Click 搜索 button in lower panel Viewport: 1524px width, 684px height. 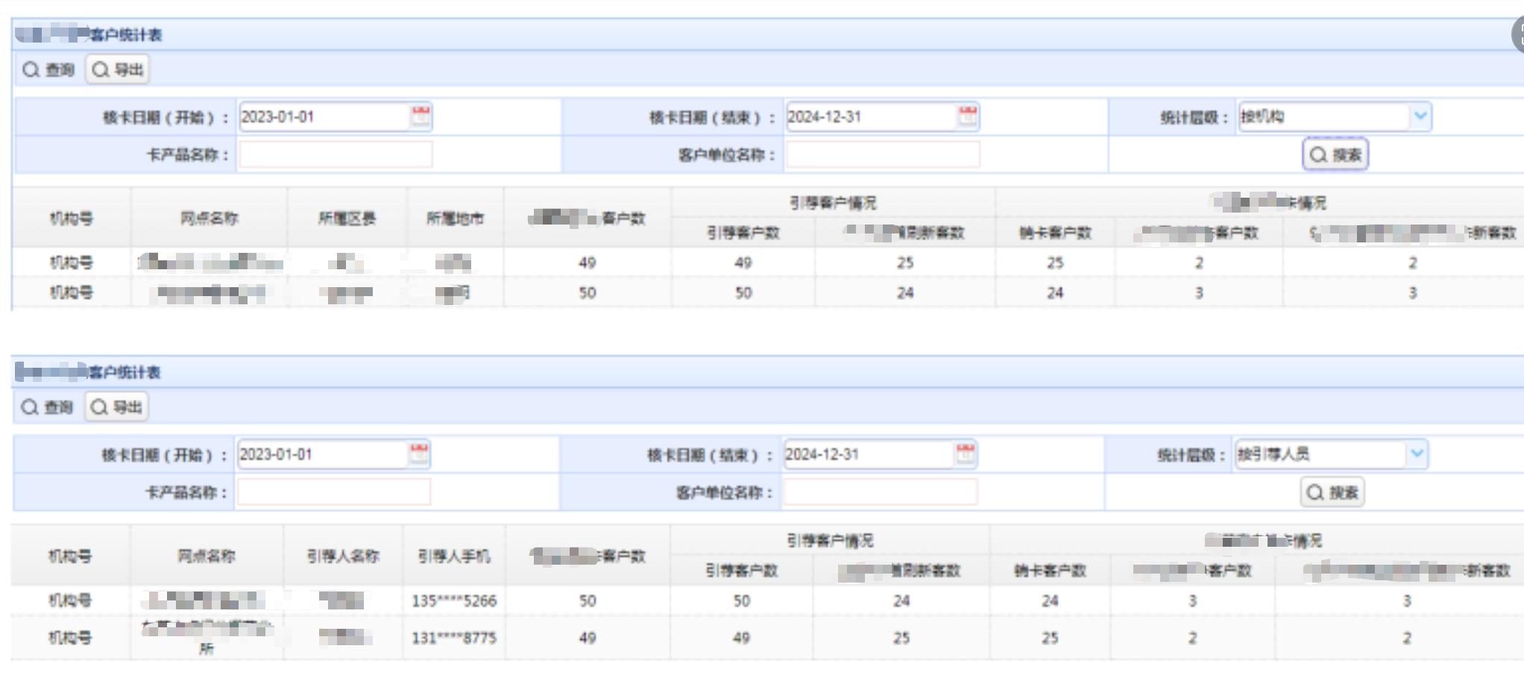pyautogui.click(x=1332, y=492)
